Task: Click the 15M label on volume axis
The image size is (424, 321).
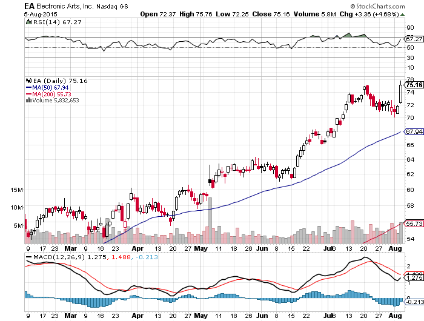Action: [x=16, y=190]
